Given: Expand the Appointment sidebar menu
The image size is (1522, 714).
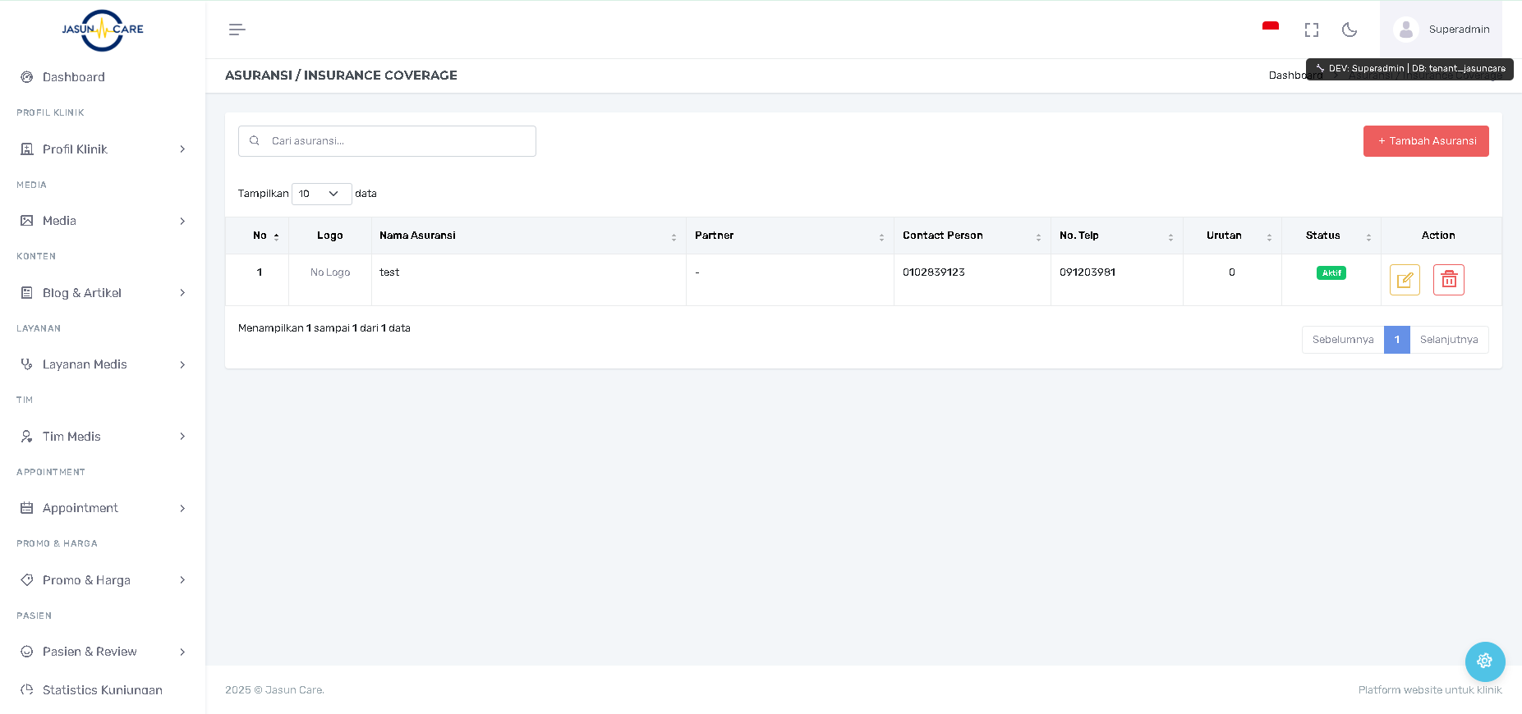Looking at the screenshot, I should [103, 508].
